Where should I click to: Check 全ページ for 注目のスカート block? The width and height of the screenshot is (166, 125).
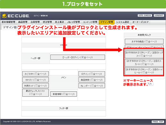[143, 64]
